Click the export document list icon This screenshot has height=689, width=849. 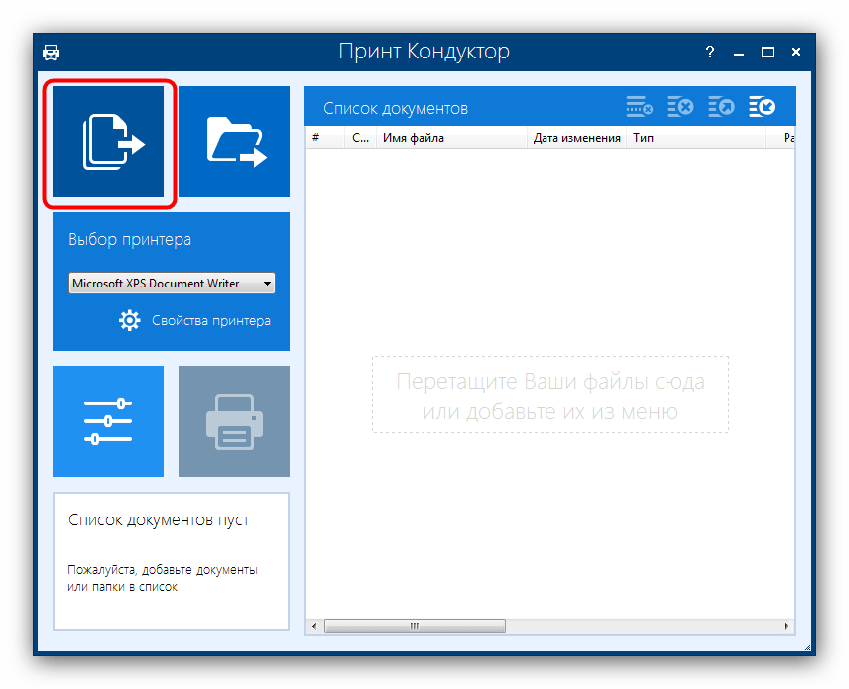pos(721,107)
